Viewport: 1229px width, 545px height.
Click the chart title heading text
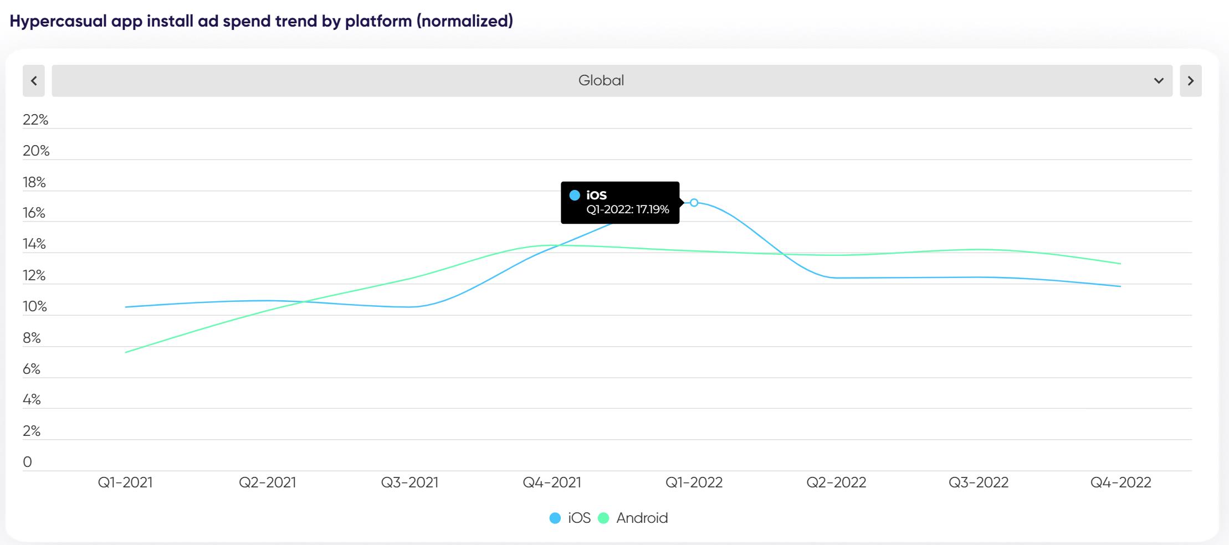coord(261,21)
